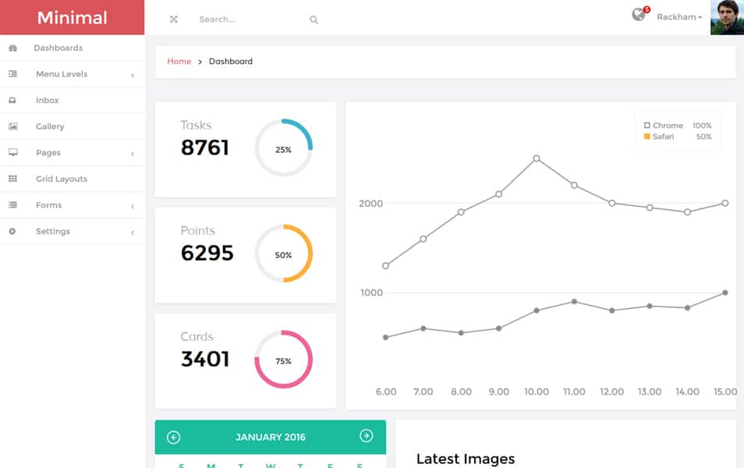Open the Home breadcrumb link
This screenshot has height=468, width=744.
179,61
